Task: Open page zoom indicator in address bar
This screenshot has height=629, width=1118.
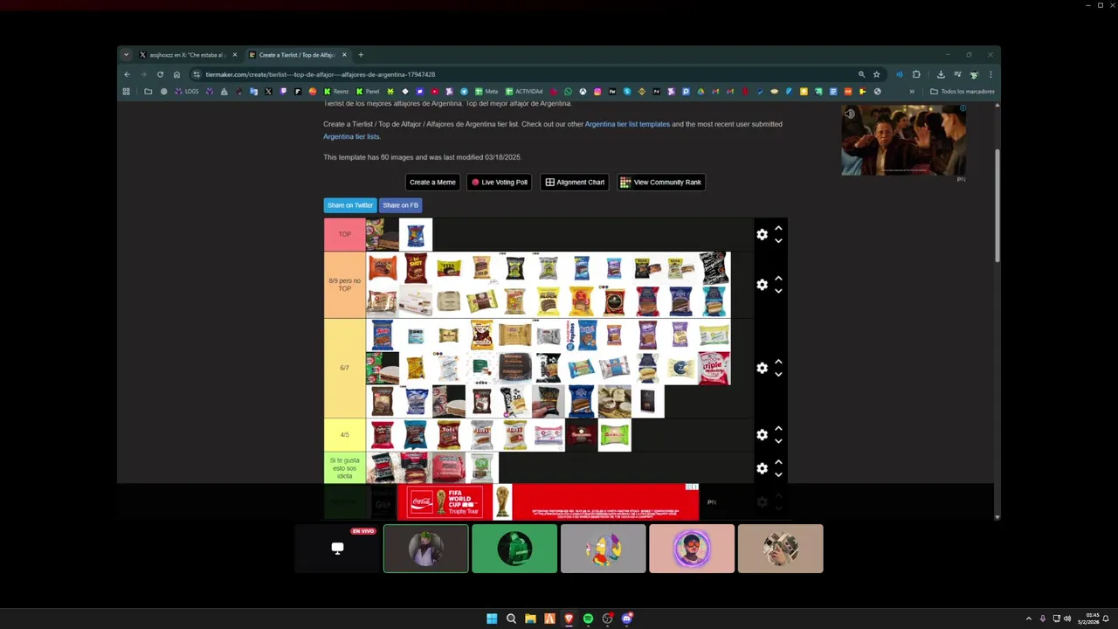Action: (x=861, y=74)
